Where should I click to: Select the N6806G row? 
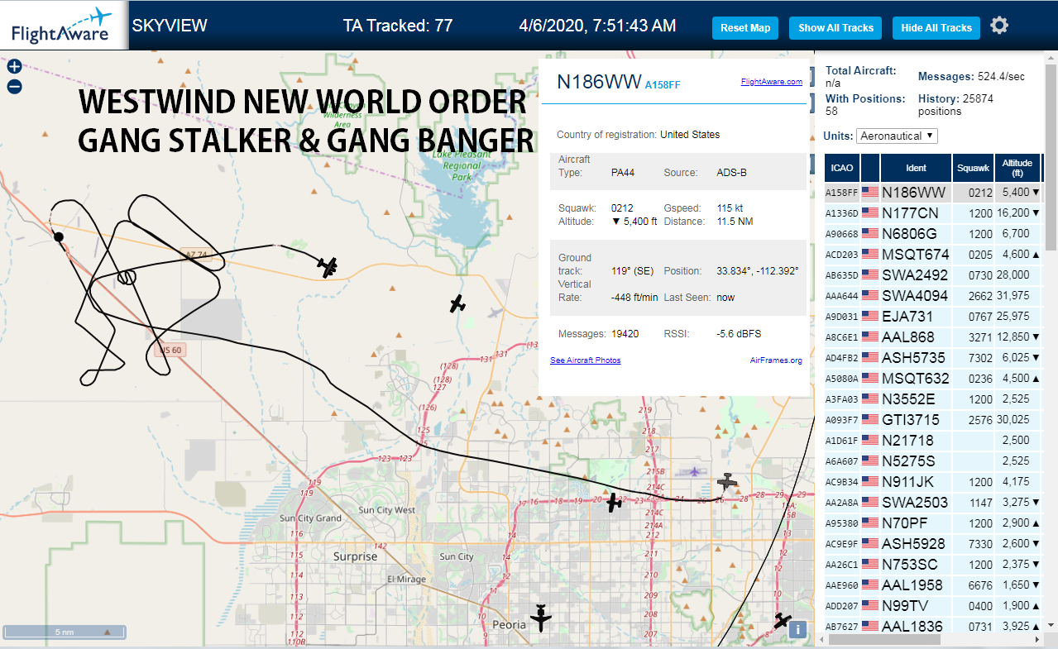click(x=933, y=233)
